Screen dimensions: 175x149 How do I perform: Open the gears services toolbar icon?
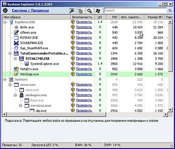89,11
